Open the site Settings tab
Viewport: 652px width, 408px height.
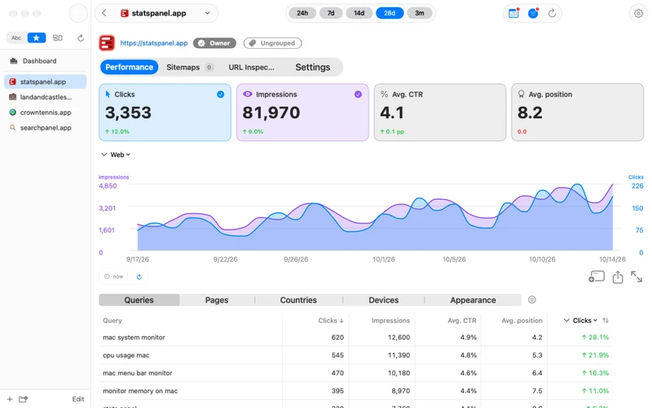click(313, 67)
